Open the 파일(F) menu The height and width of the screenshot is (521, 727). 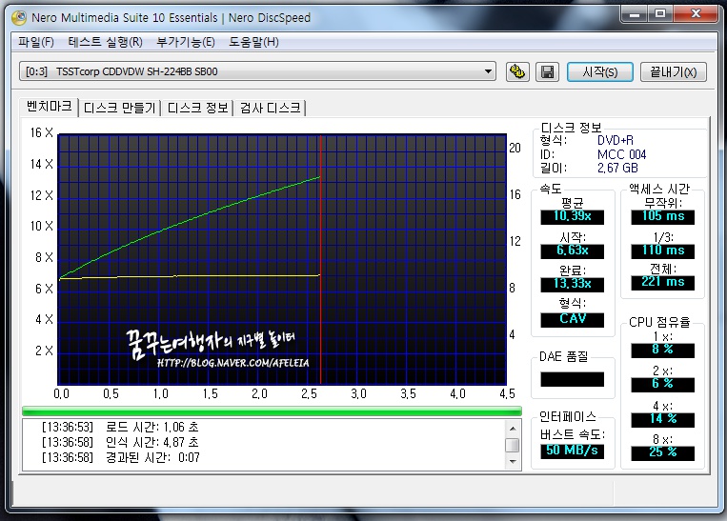(35, 42)
